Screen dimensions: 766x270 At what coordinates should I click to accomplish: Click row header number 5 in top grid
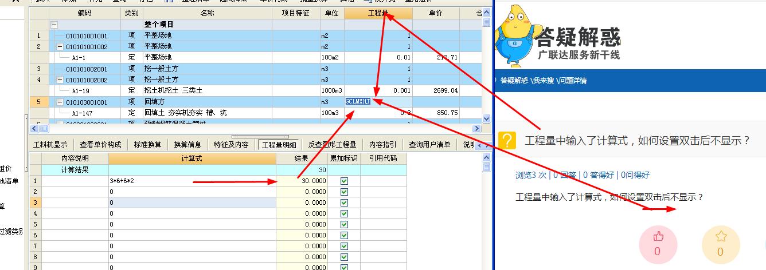point(39,102)
